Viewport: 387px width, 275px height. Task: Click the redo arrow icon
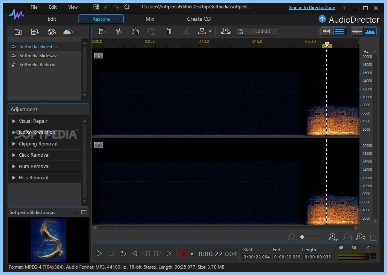116,7
